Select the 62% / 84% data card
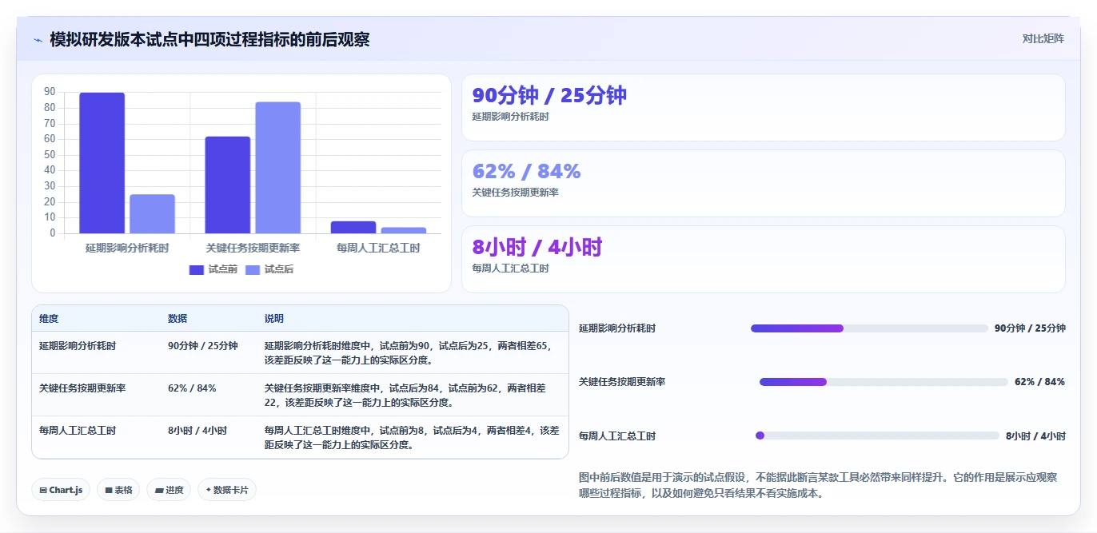The image size is (1097, 533). click(x=764, y=184)
